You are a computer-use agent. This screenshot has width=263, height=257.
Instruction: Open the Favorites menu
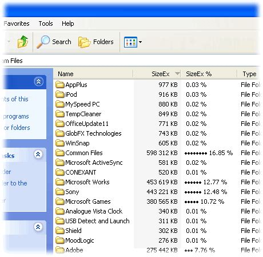point(17,23)
